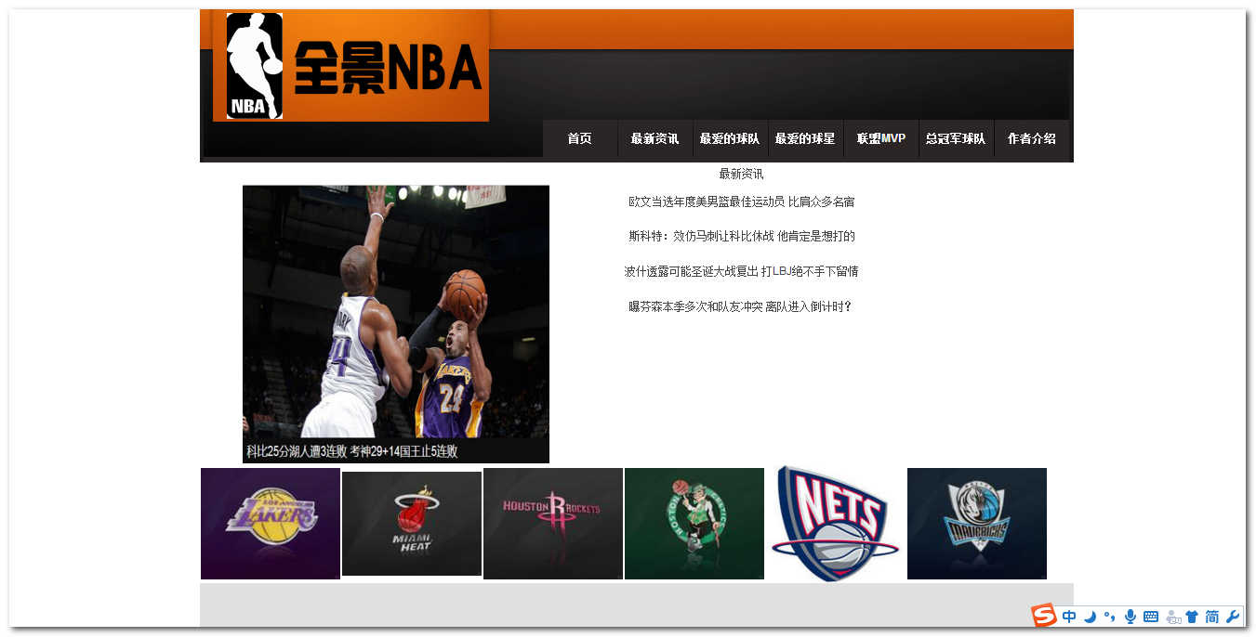1256x637 pixels.
Task: Open the 斯科特 news headline link
Action: click(741, 236)
